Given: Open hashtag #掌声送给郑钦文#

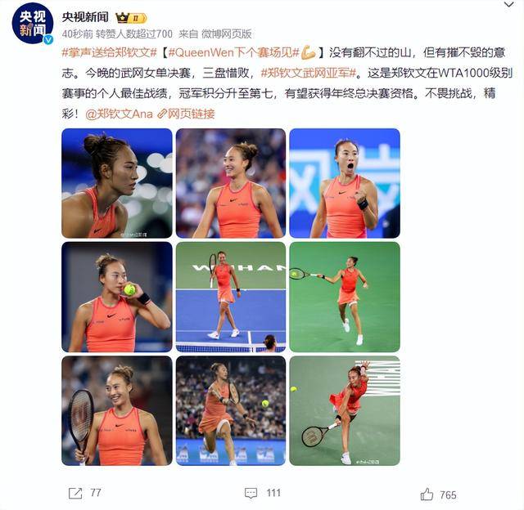Looking at the screenshot, I should coord(109,52).
